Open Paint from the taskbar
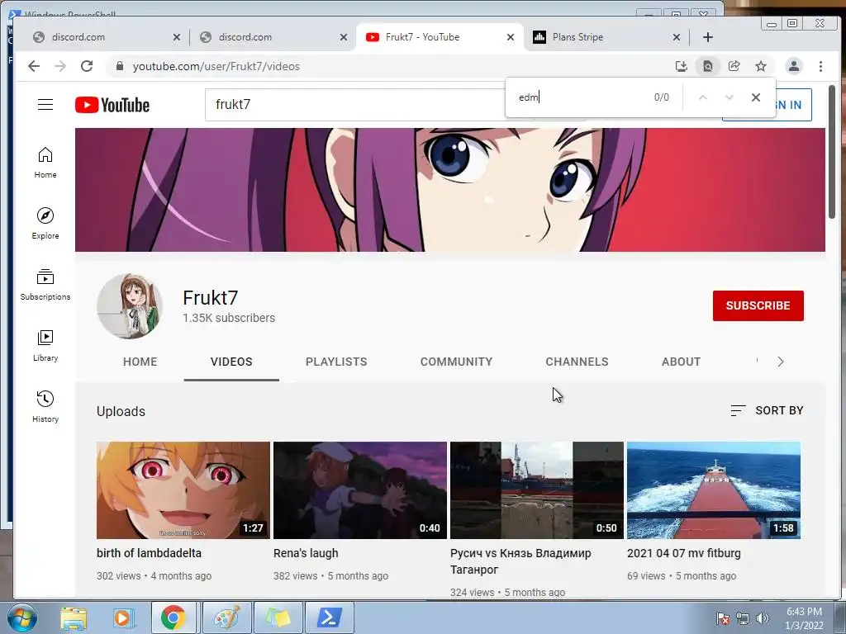 point(227,617)
